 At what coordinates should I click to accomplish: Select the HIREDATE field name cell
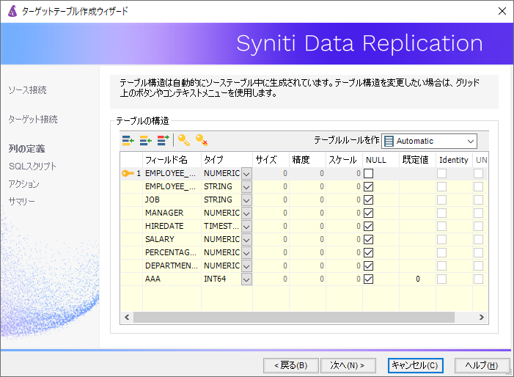point(172,226)
